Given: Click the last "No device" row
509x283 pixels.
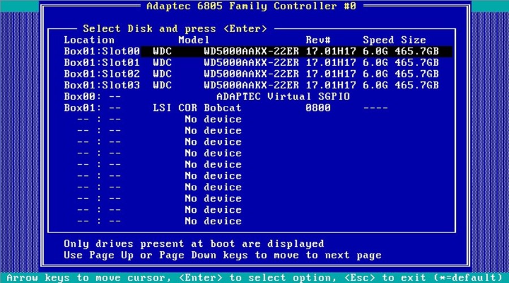Looking at the screenshot, I should 213,221.
